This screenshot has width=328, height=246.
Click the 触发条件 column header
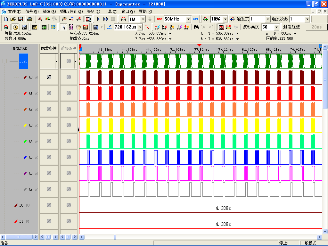pos(49,48)
